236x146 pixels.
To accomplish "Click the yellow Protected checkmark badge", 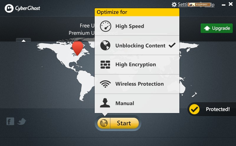I will [194, 109].
